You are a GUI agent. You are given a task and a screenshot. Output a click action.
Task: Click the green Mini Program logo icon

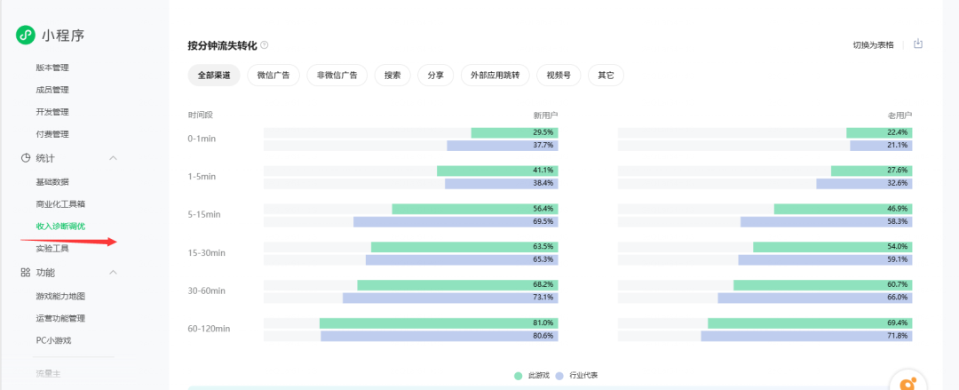26,36
